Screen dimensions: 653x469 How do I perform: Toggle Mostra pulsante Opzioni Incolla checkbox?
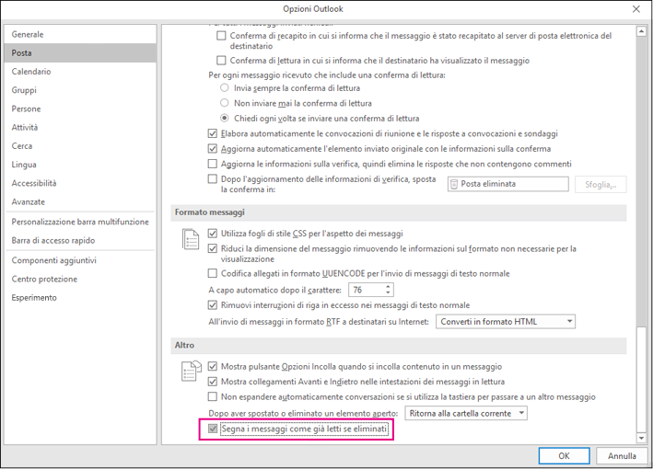[213, 366]
